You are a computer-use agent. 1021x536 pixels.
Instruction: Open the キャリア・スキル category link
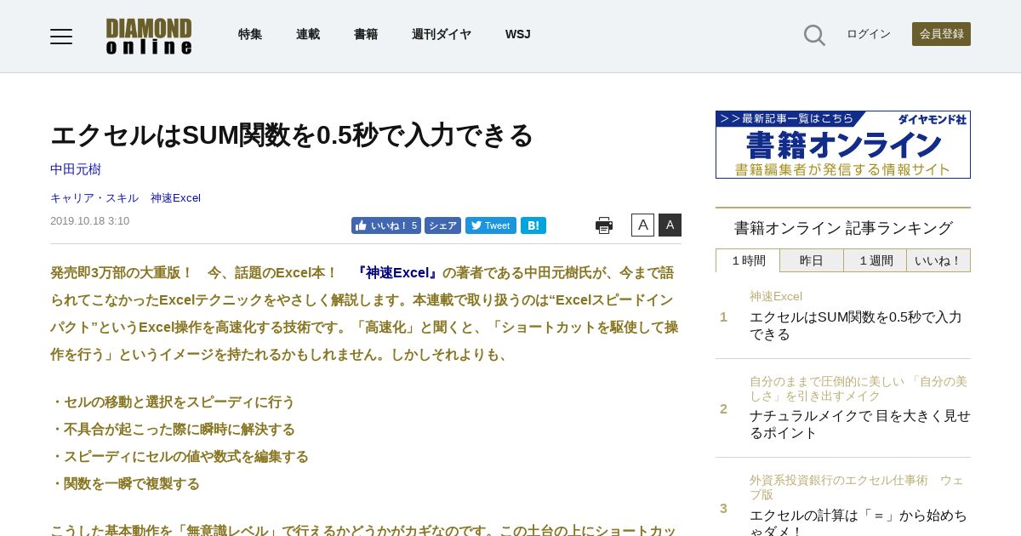point(94,198)
